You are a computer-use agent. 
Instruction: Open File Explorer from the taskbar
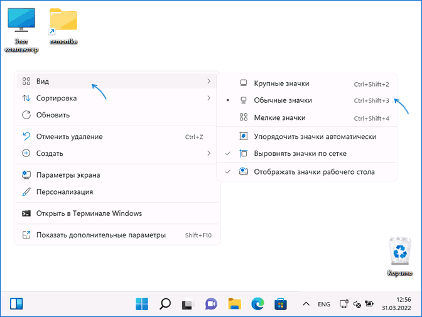234,304
